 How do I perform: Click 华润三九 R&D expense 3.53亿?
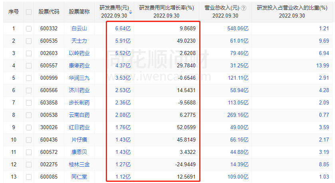[x=123, y=78]
